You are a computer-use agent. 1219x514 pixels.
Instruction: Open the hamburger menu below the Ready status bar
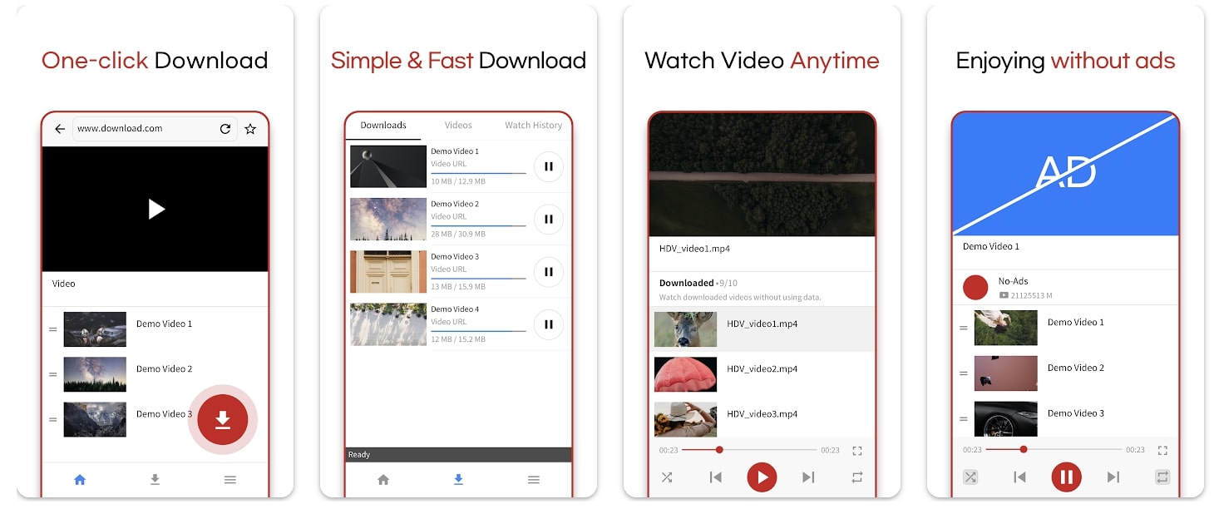click(x=534, y=480)
